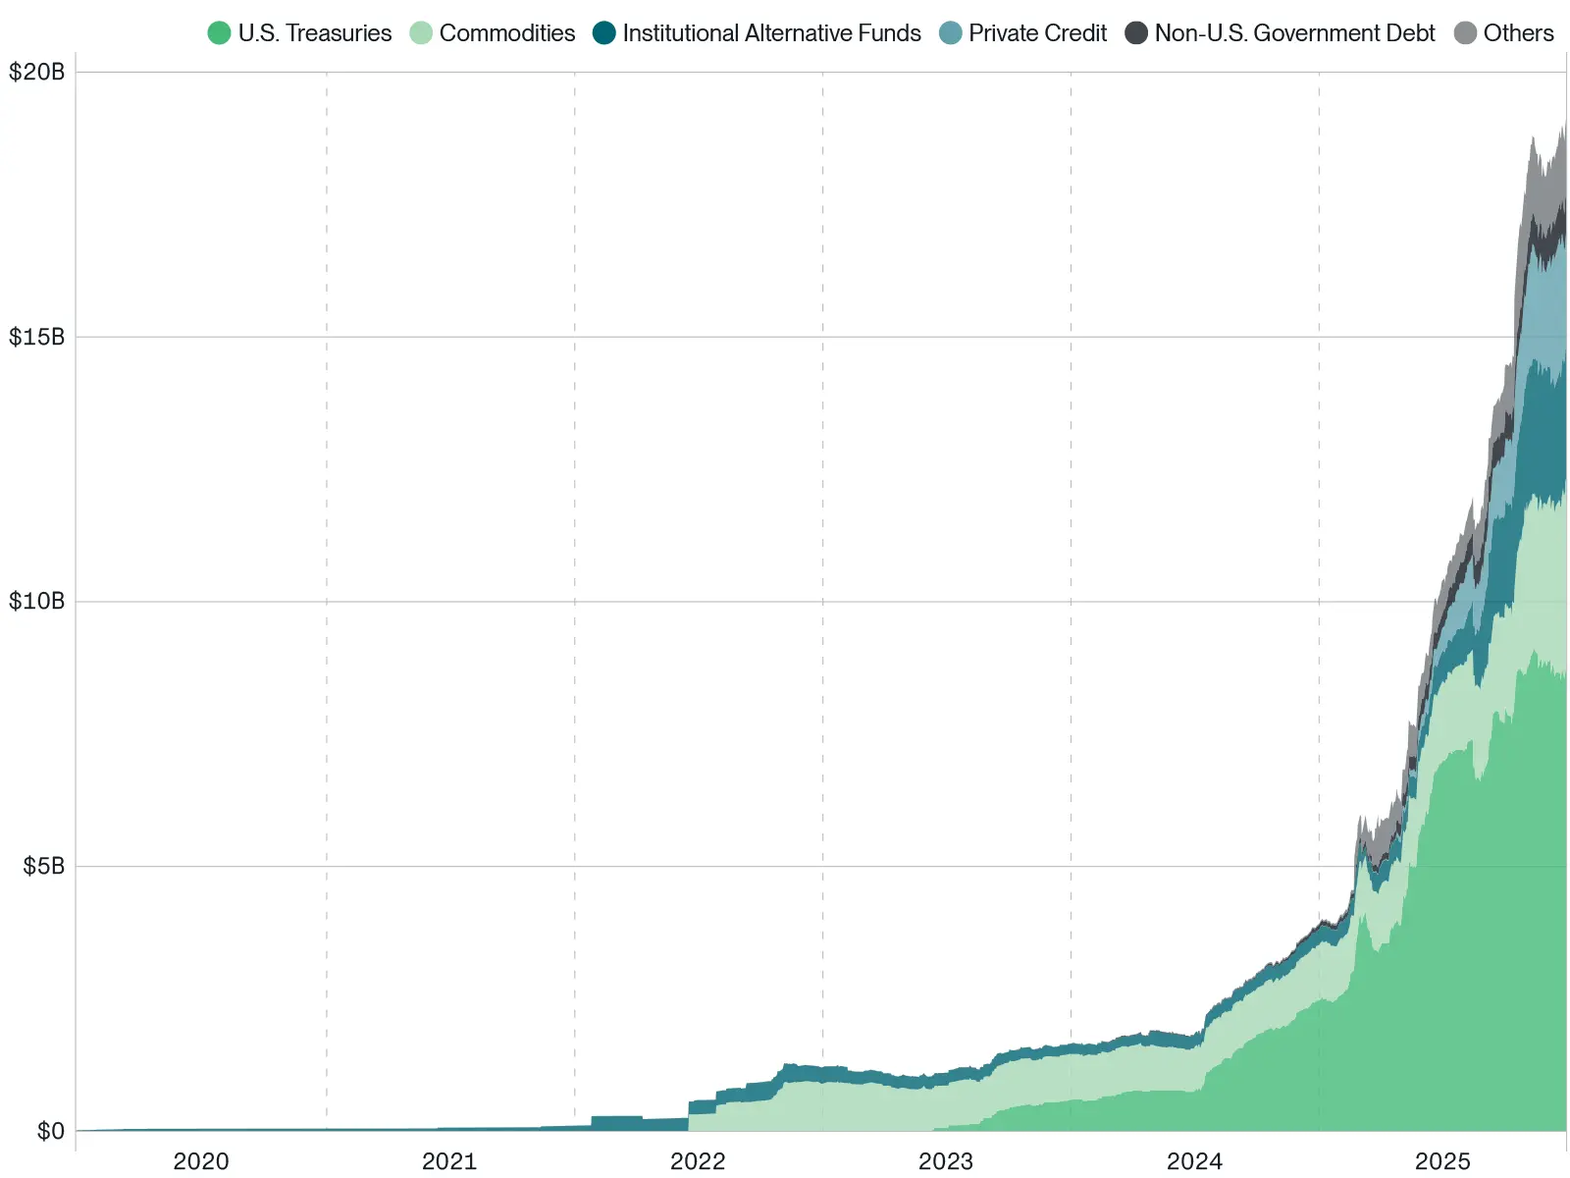Select the dark green U.S. Treasuries swatch
Screen dimensions: 1570x1178
pyautogui.click(x=217, y=32)
